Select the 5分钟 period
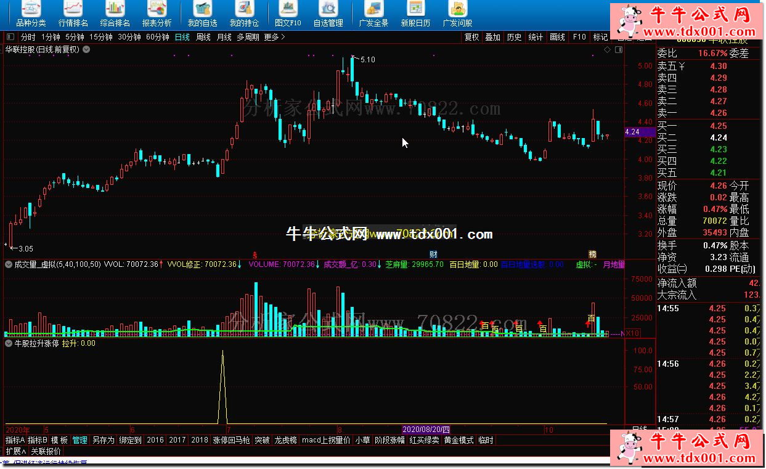This screenshot has height=469, width=766. click(75, 37)
